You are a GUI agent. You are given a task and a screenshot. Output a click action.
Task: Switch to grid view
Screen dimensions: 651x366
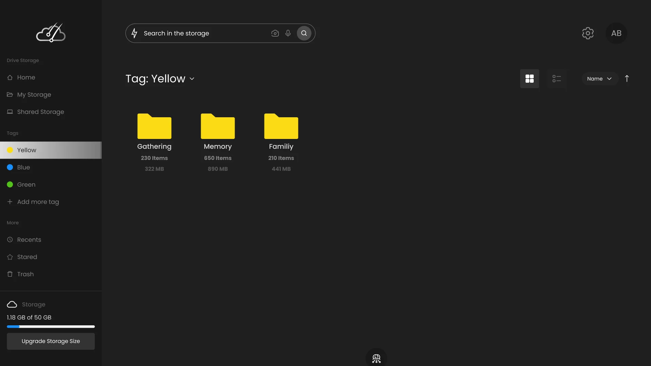point(530,79)
